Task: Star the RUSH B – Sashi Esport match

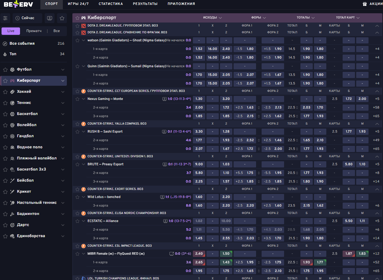Action: click(77, 131)
